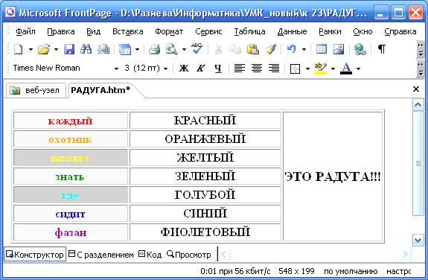This screenshot has width=428, height=280.
Task: Open the Таблица menu
Action: tap(249, 31)
